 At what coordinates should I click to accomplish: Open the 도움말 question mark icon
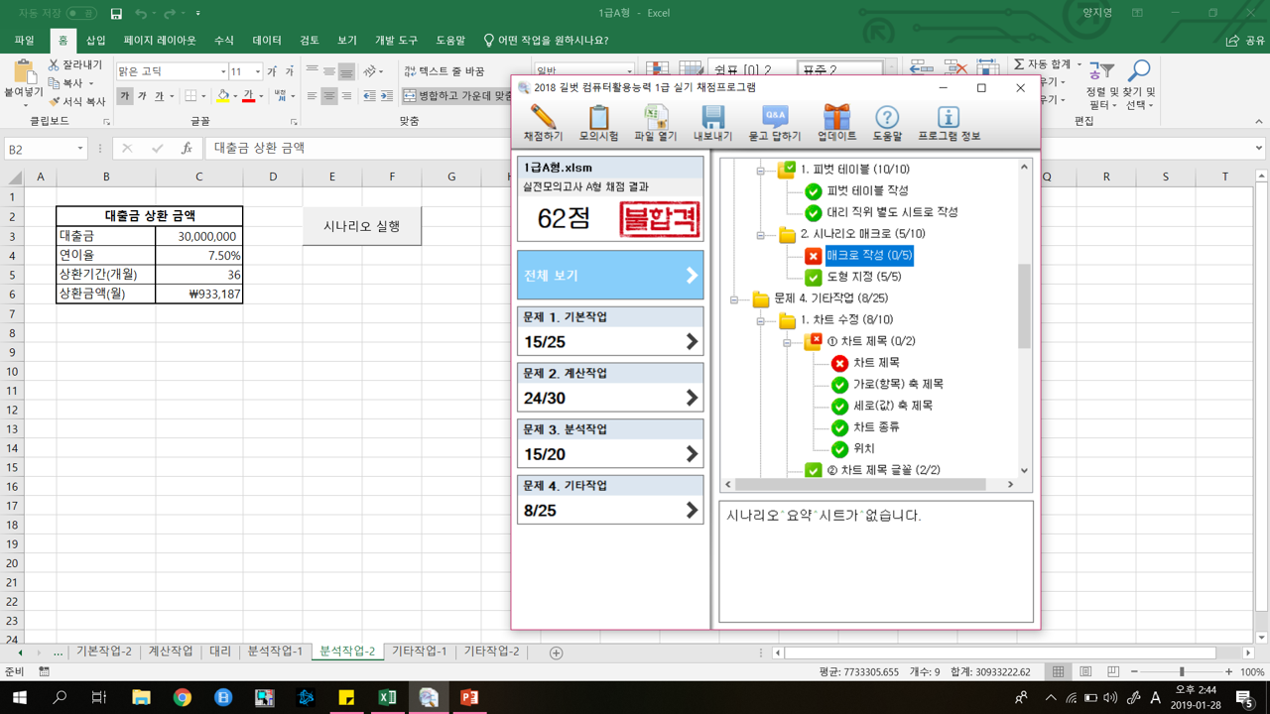coord(887,123)
